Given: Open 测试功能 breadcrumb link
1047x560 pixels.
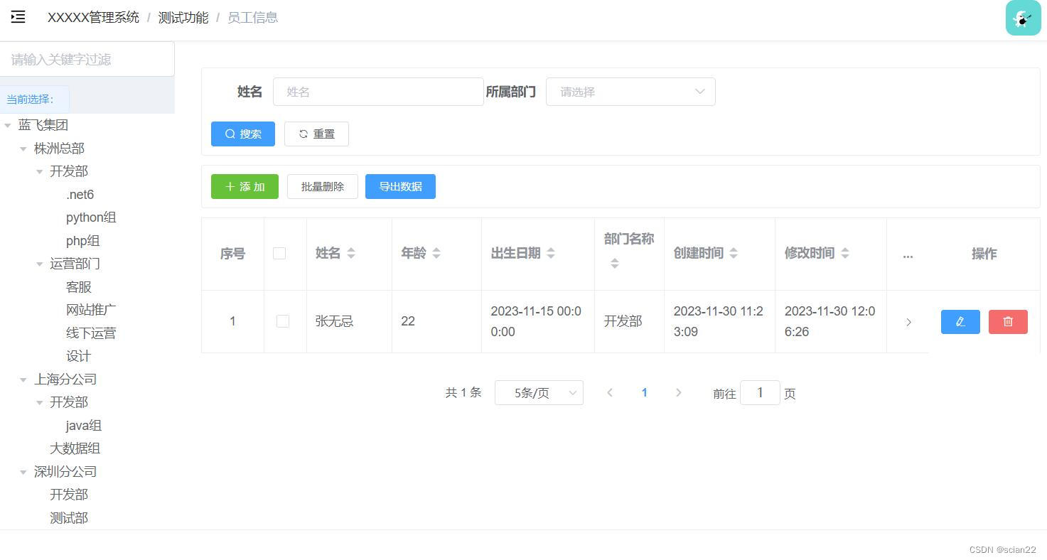Looking at the screenshot, I should [183, 18].
